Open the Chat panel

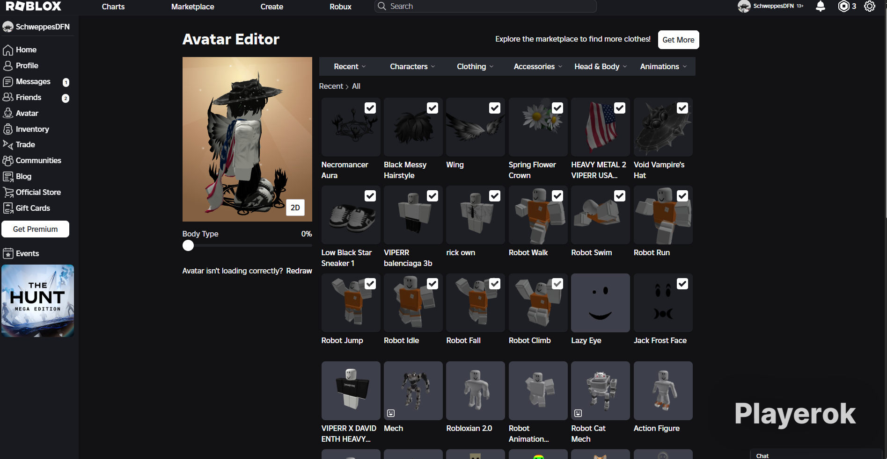816,455
